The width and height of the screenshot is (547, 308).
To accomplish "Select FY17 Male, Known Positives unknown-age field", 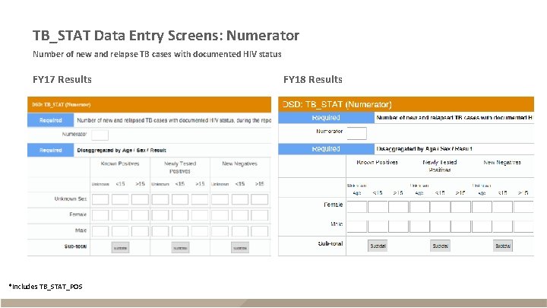I will [x=100, y=231].
